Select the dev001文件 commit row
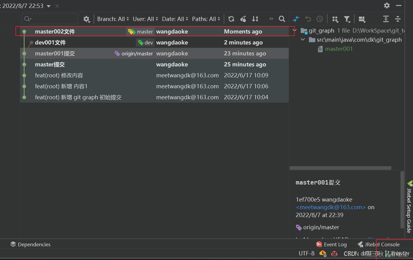Image resolution: width=413 pixels, height=260 pixels. [154, 43]
